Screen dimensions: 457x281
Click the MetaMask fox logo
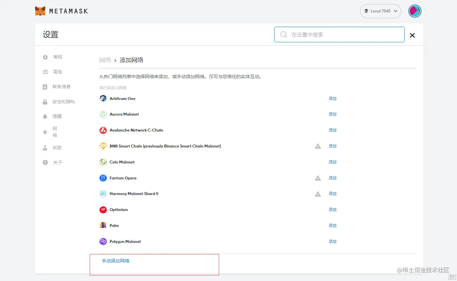click(x=40, y=11)
